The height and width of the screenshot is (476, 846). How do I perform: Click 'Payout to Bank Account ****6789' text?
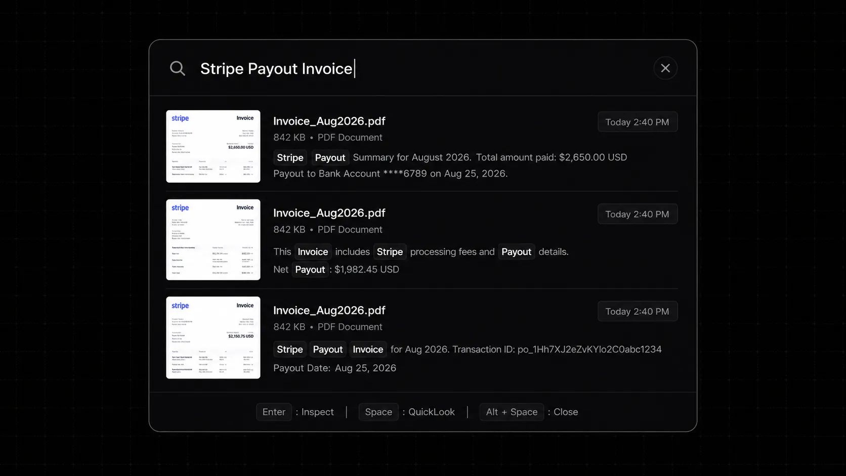click(350, 174)
